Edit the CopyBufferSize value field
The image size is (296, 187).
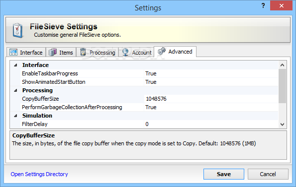click(211, 99)
